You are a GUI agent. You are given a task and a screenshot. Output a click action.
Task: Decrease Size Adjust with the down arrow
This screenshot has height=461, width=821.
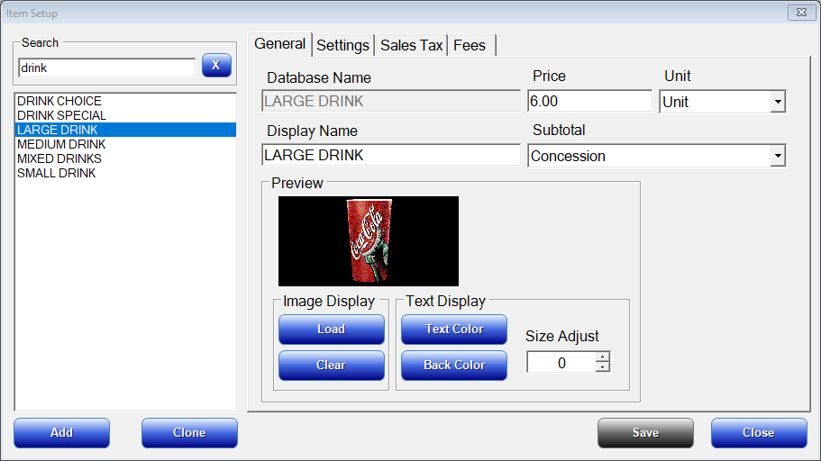[x=603, y=367]
